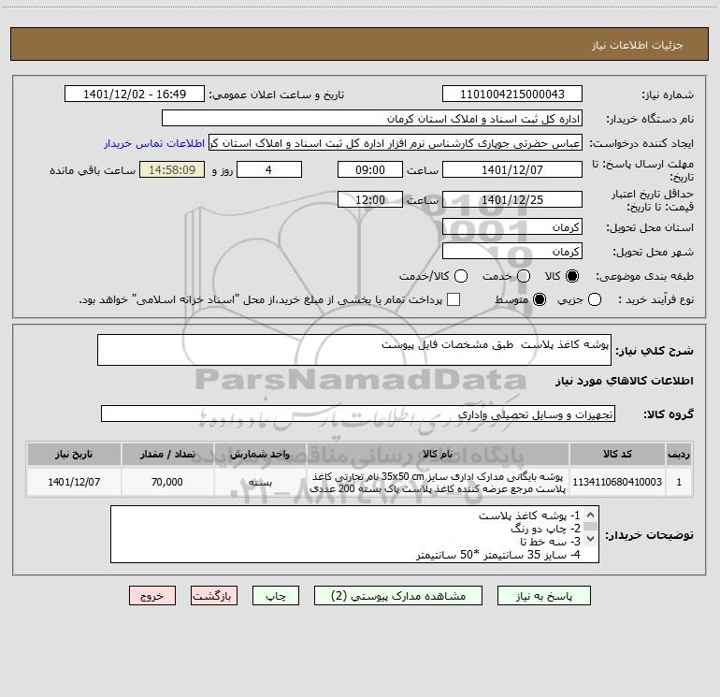Click the remaining time 14:58:09 field
The height and width of the screenshot is (697, 720).
pyautogui.click(x=172, y=169)
